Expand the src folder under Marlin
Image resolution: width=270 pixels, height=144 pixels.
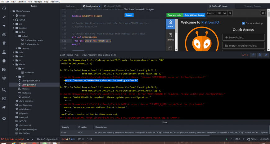coord(16,77)
